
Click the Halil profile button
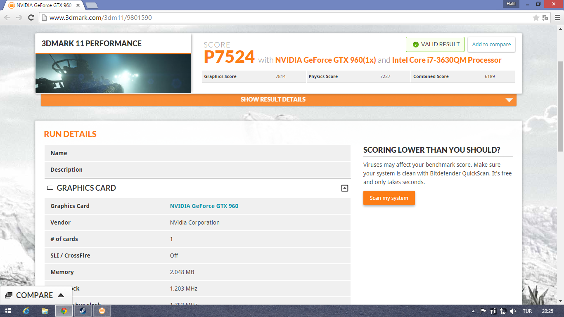pyautogui.click(x=511, y=4)
